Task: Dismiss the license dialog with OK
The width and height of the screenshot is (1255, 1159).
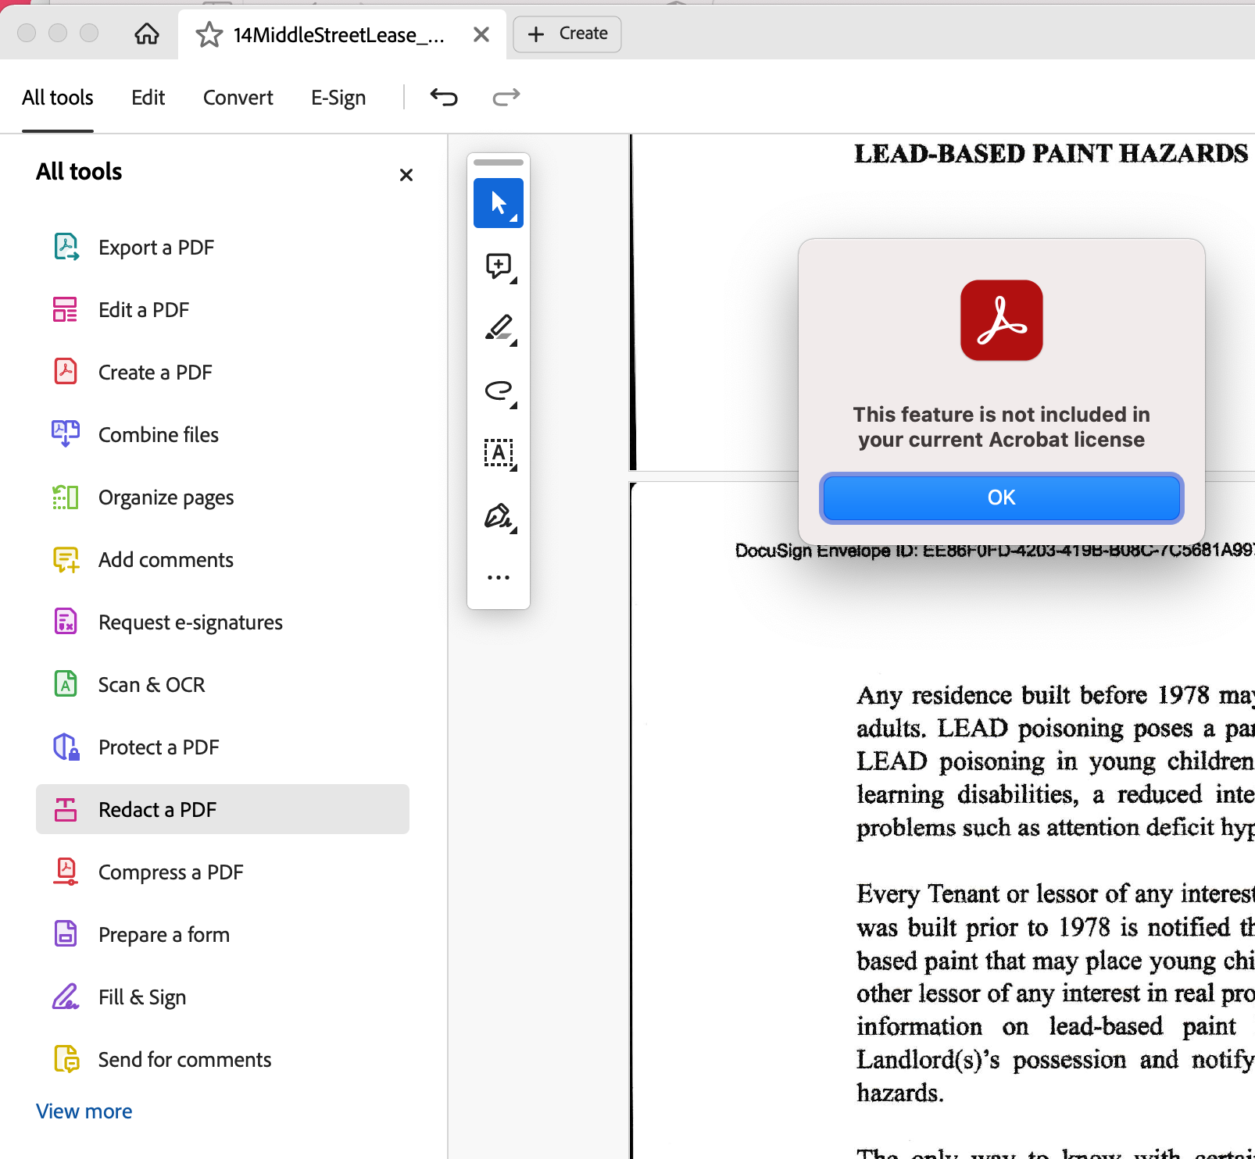Action: tap(1001, 497)
